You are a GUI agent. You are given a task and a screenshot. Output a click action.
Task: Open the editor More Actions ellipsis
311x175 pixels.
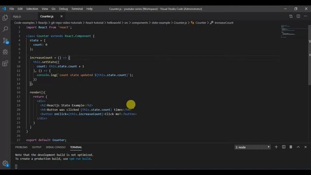[x=306, y=16]
